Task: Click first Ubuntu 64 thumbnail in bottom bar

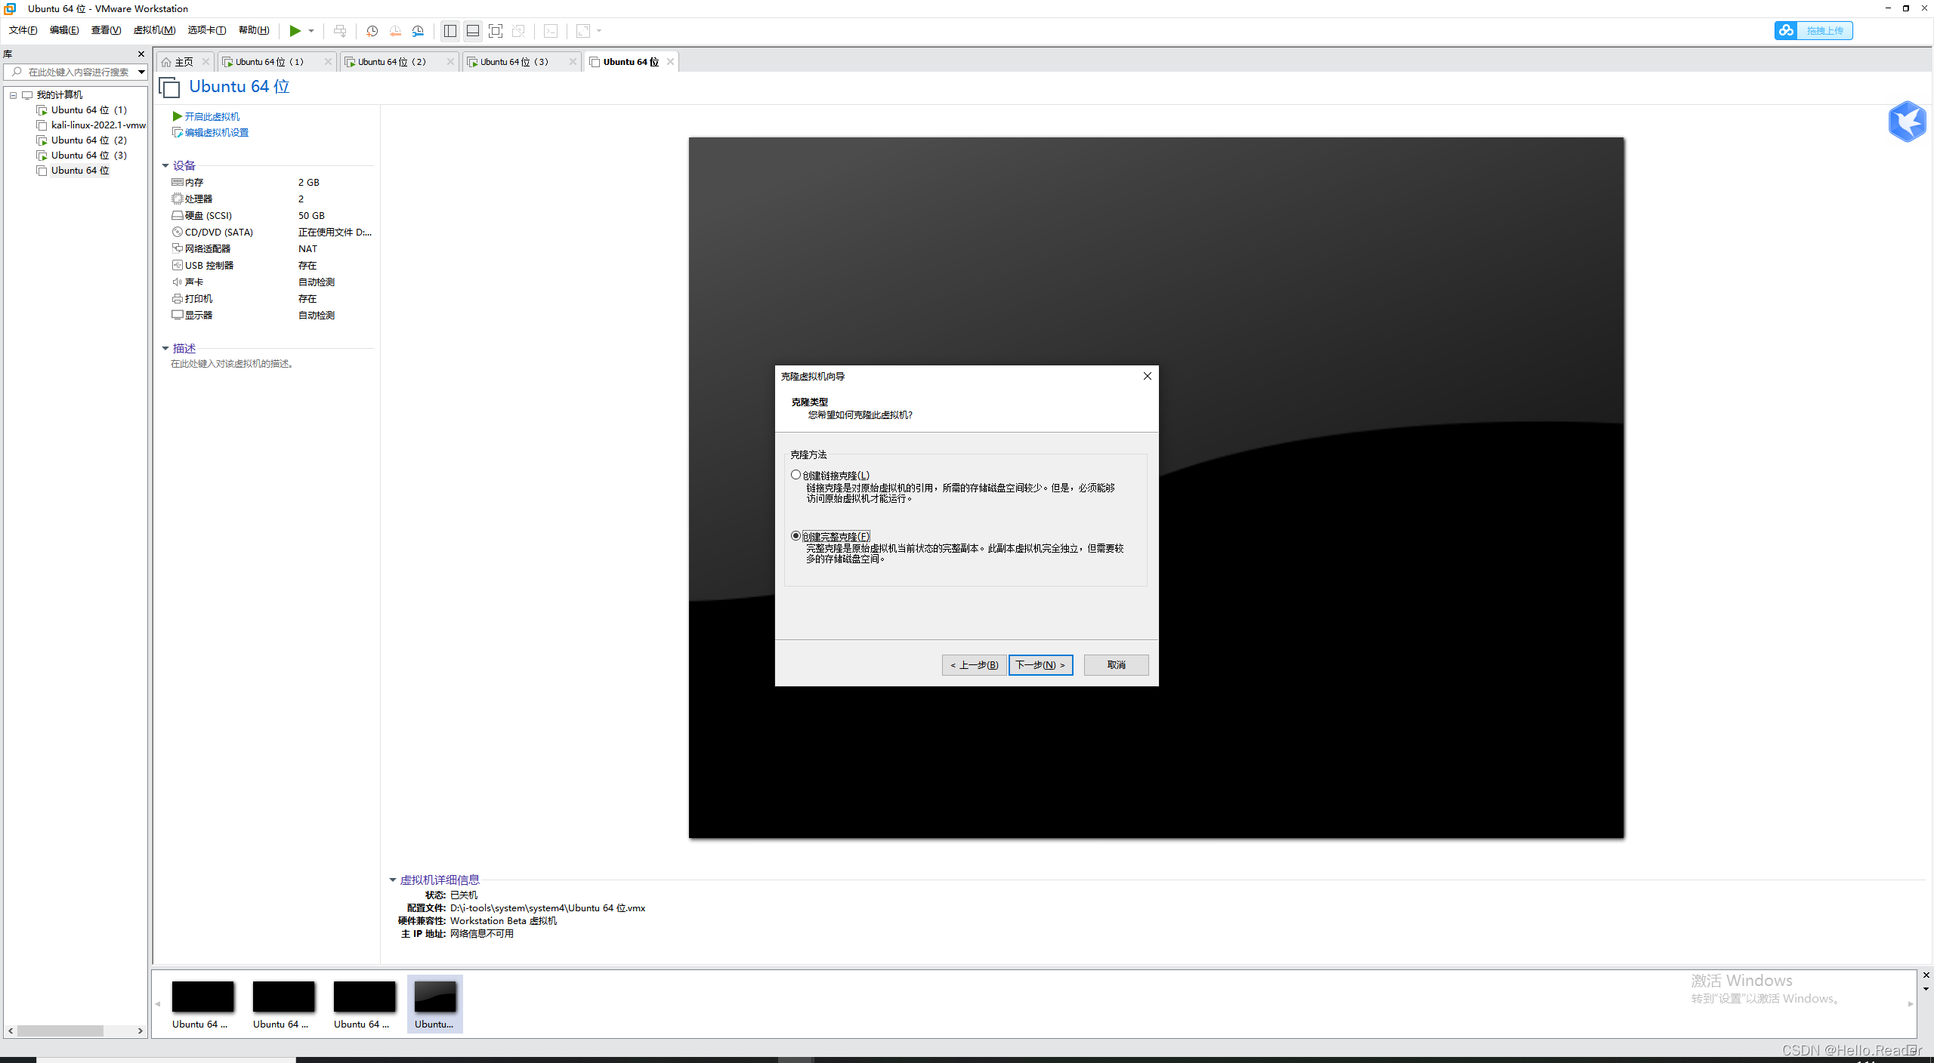Action: click(202, 997)
